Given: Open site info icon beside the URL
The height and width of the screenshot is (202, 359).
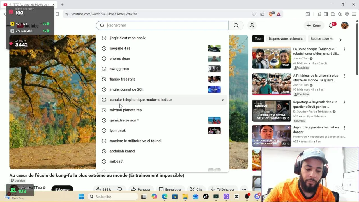Looking at the screenshot, I should coord(66,14).
